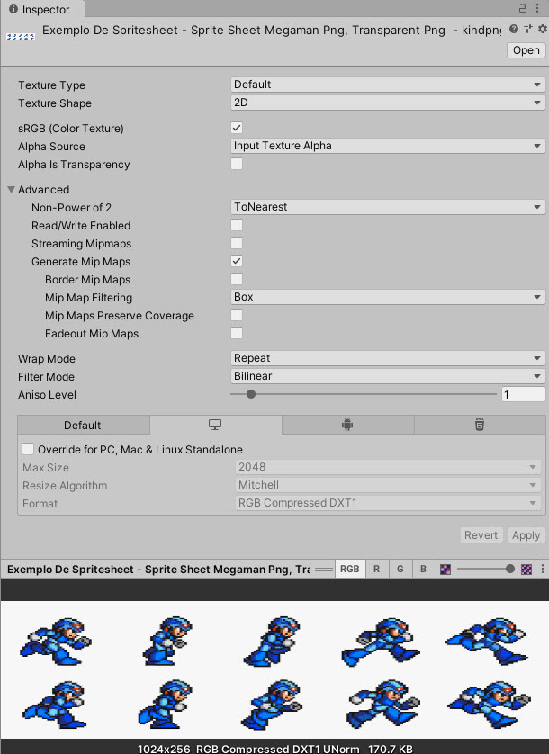Show only the R channel
The height and width of the screenshot is (754, 549).
pos(377,570)
